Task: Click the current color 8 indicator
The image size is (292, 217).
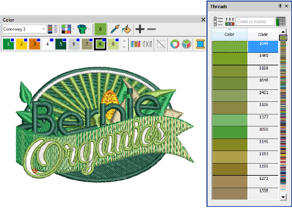Action: (101, 29)
